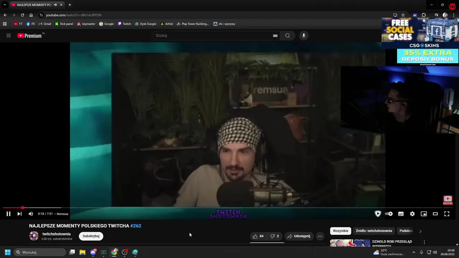Open the Twitch bookmark
The height and width of the screenshot is (258, 459).
click(124, 24)
